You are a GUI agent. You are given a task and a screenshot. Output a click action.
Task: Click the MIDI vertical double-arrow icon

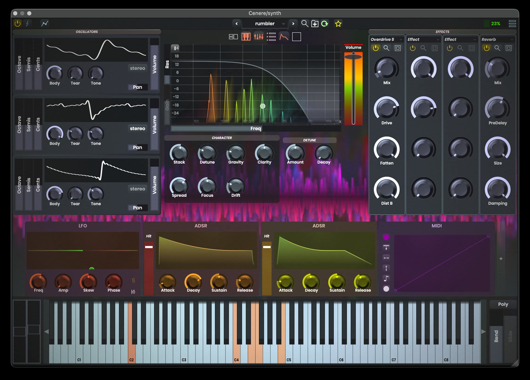(386, 268)
